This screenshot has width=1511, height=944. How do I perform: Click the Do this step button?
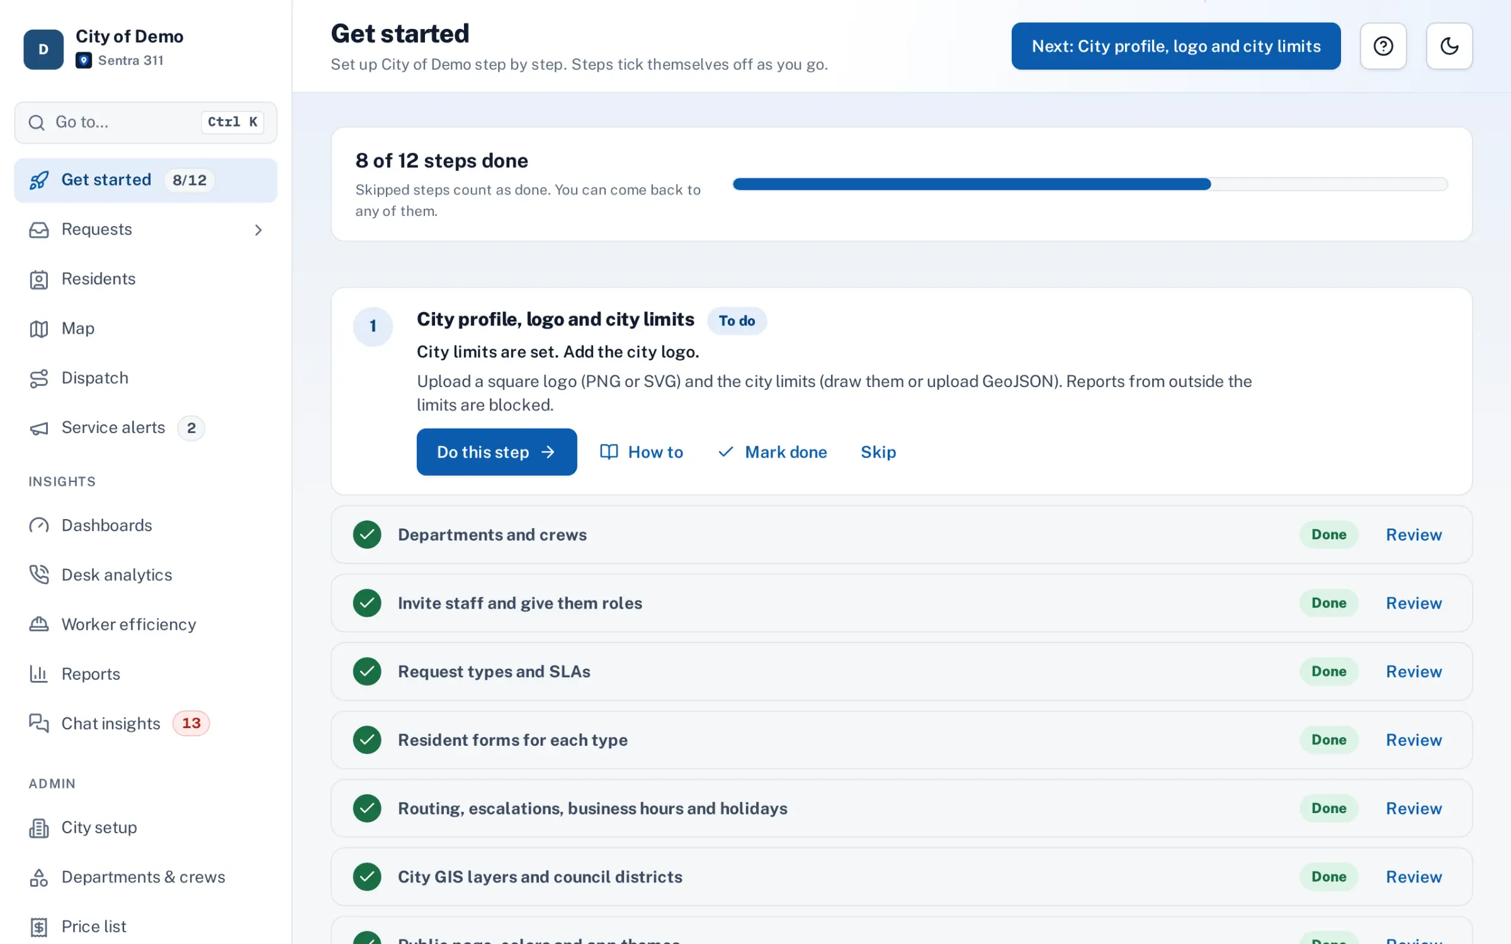click(x=497, y=452)
